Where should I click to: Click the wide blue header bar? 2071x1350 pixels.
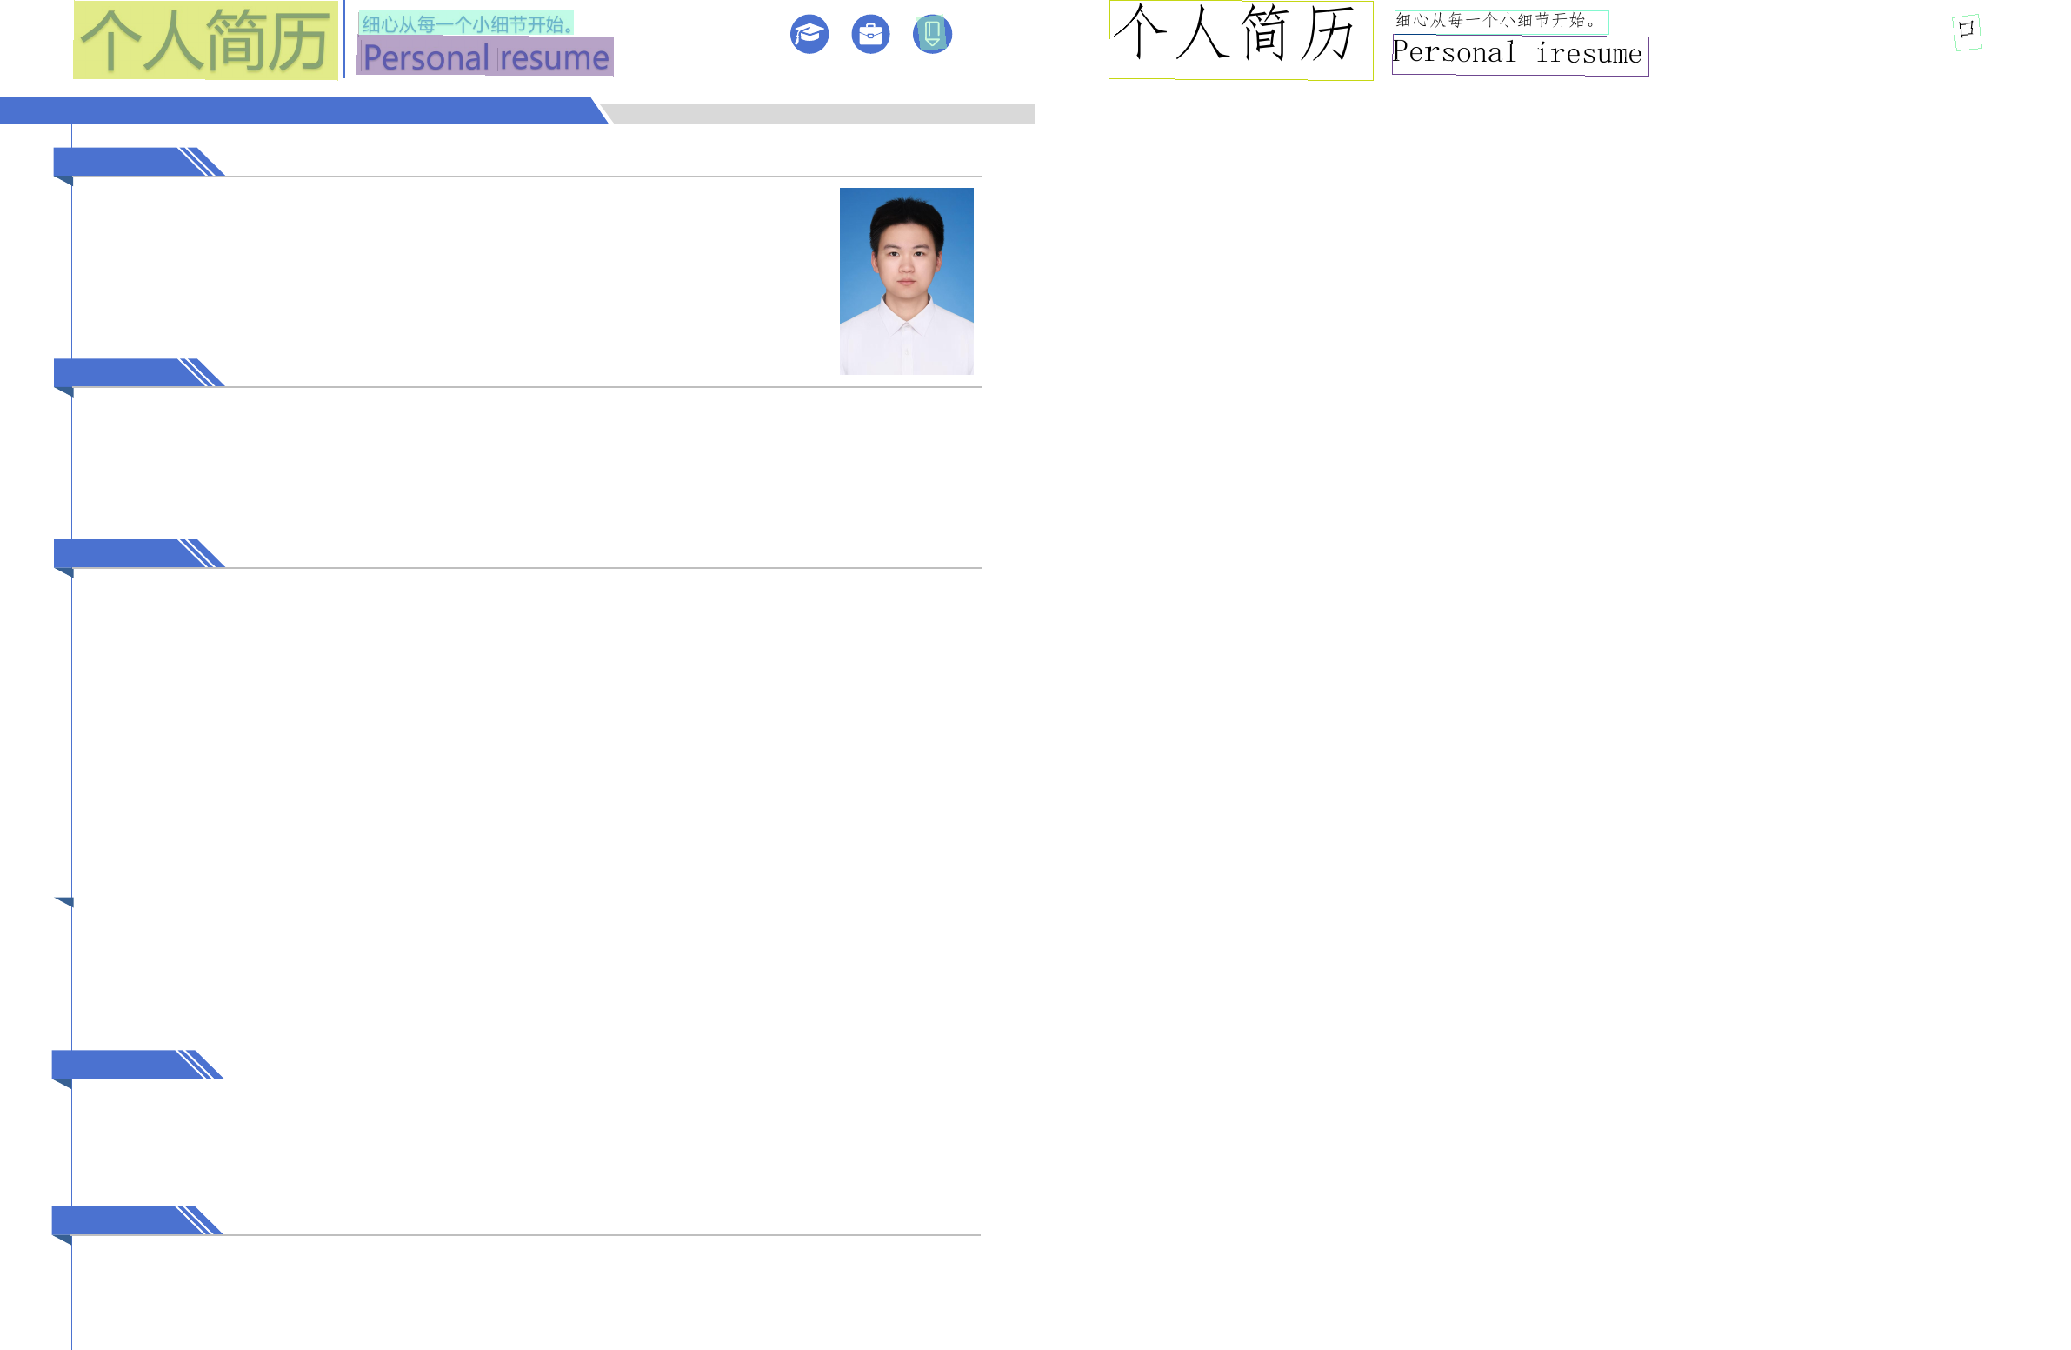[296, 110]
